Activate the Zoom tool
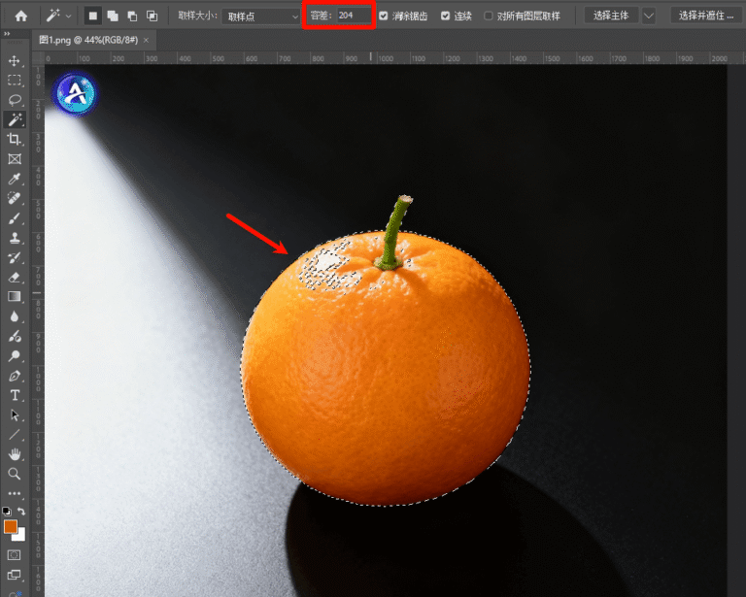The width and height of the screenshot is (746, 597). point(15,474)
